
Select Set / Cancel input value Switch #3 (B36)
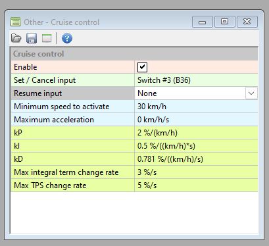coord(196,80)
